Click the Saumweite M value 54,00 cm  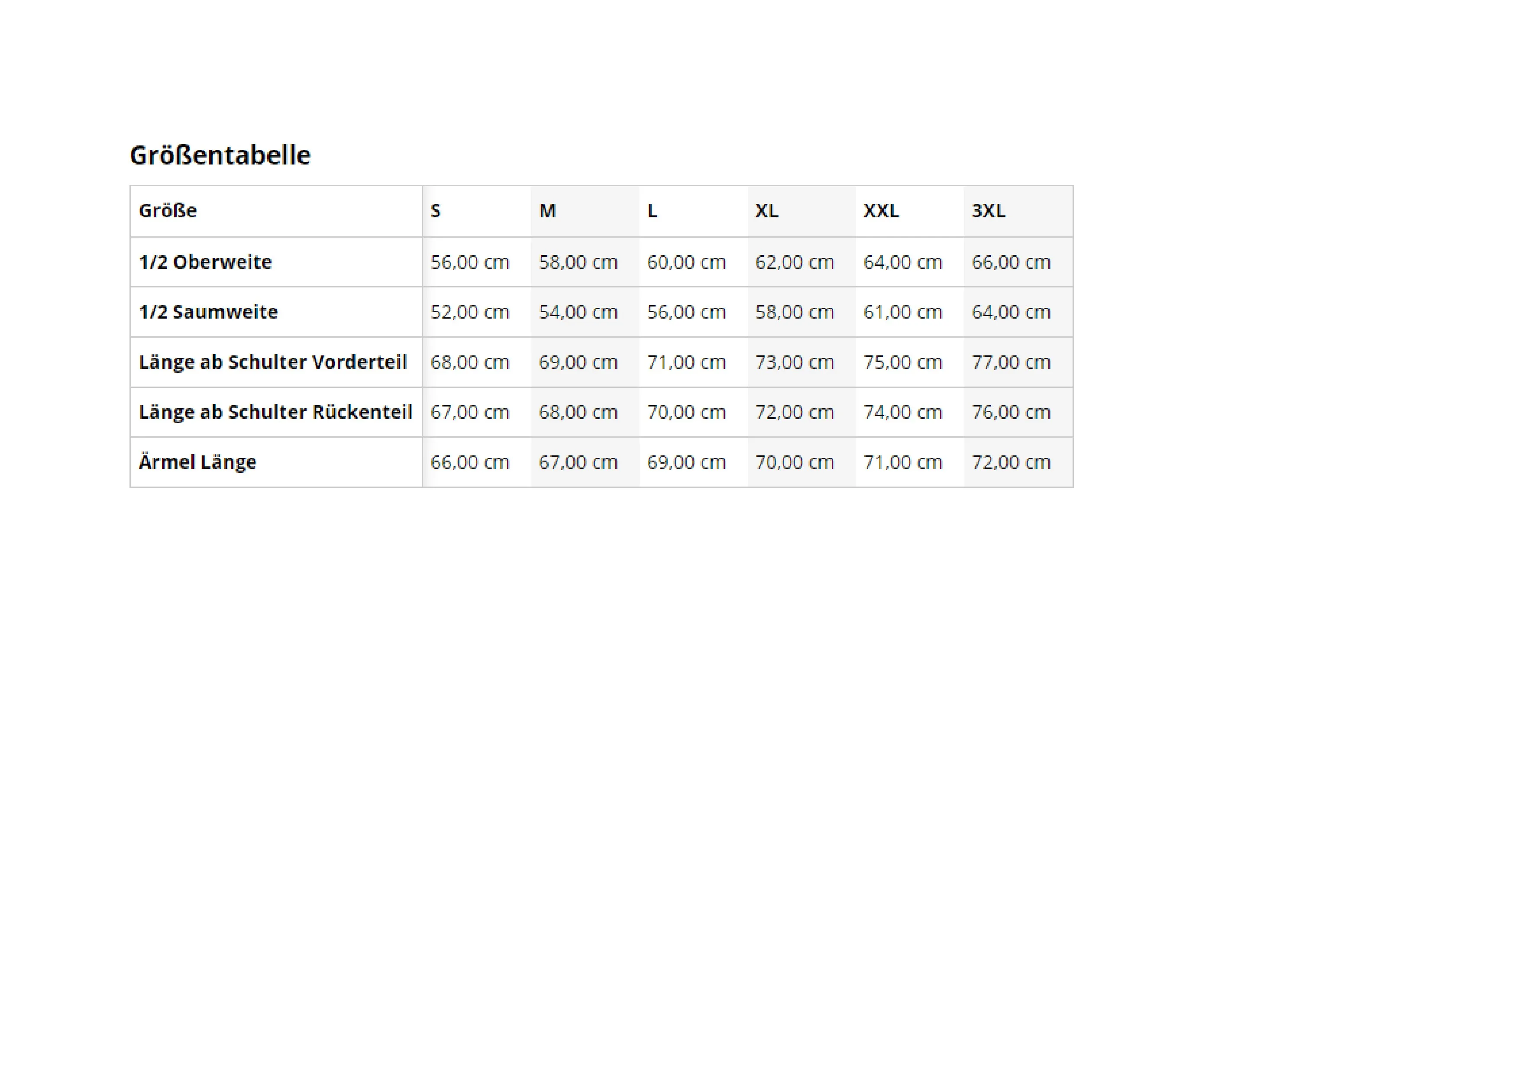(578, 312)
